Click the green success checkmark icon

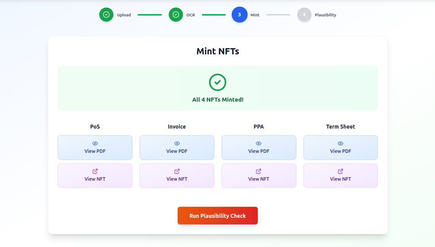point(217,83)
